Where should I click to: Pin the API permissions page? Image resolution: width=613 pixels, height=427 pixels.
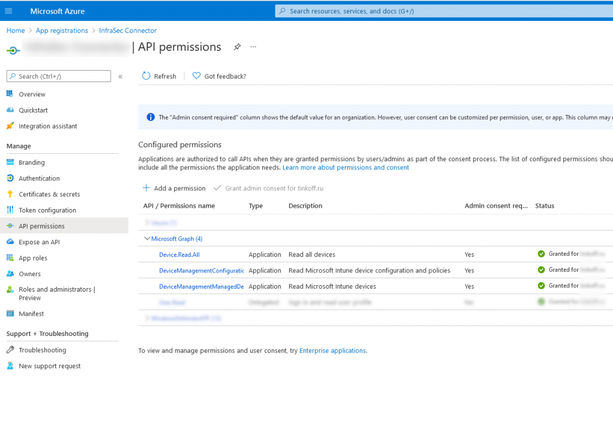point(238,46)
